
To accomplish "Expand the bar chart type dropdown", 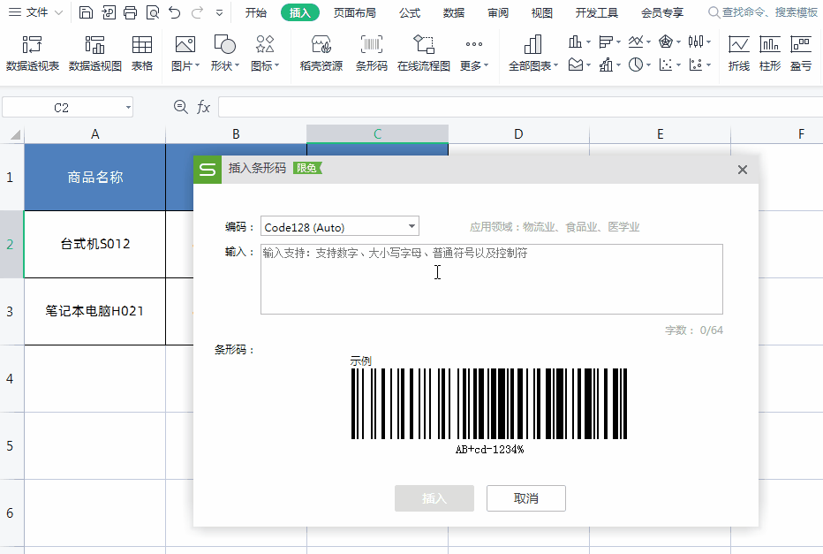I will pos(618,42).
